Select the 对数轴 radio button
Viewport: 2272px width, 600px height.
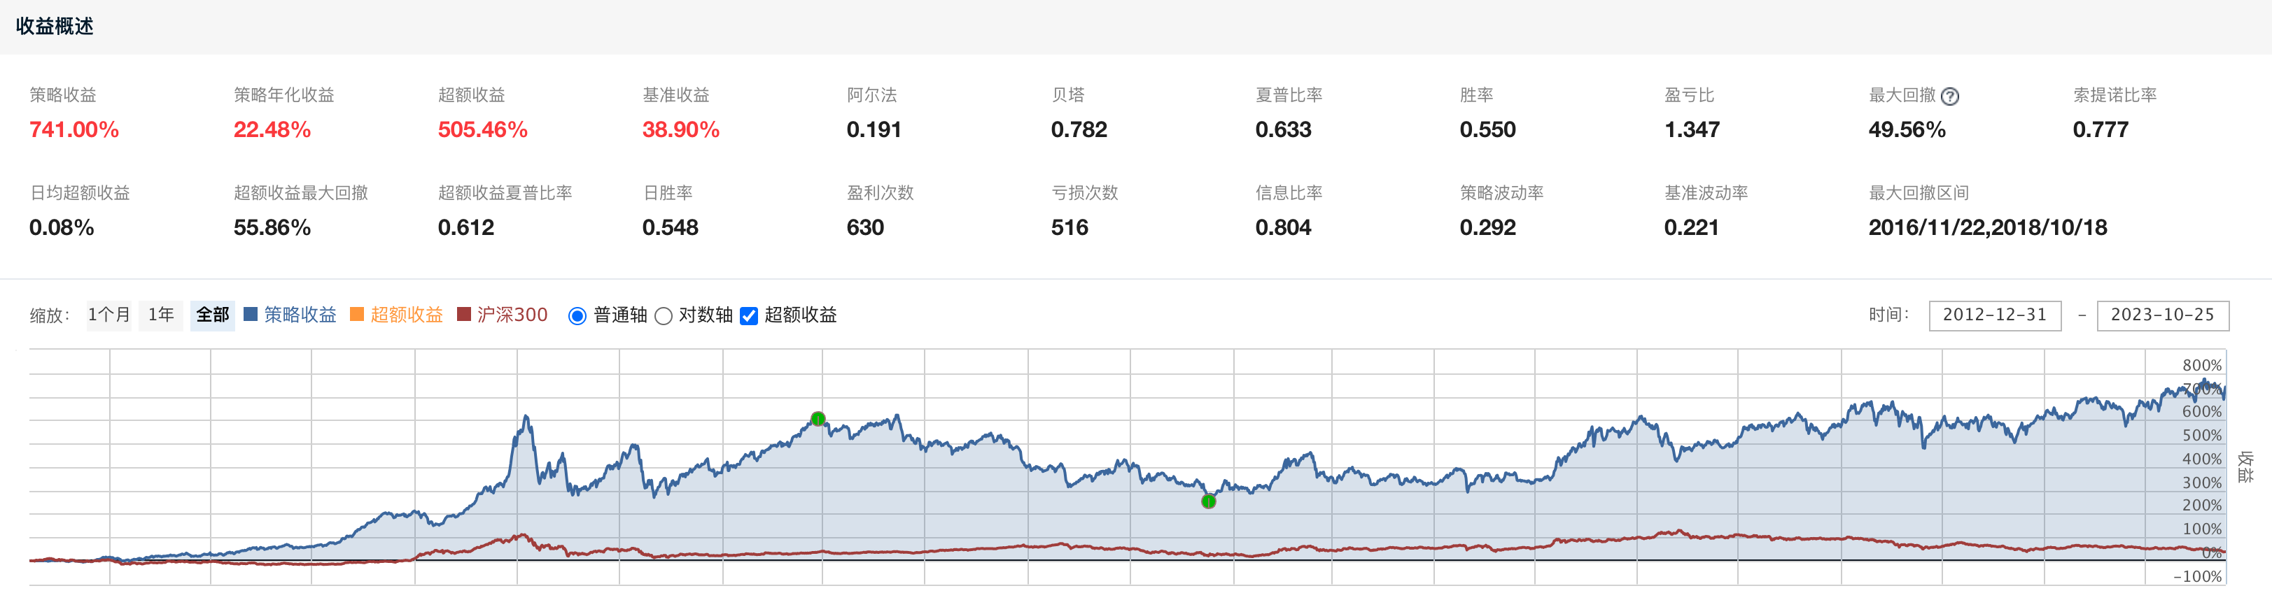(664, 316)
